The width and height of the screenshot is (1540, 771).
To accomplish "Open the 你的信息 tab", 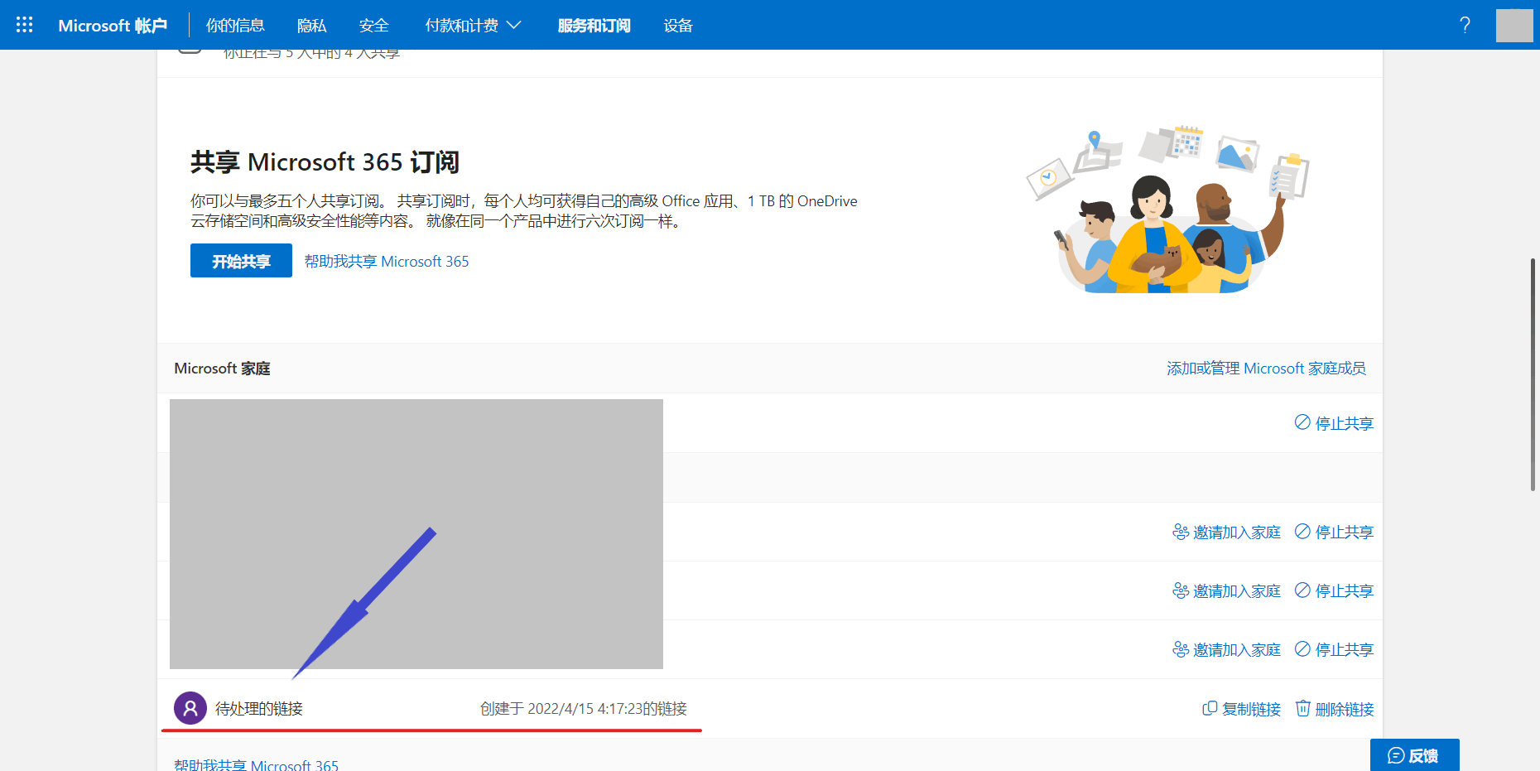I will click(x=235, y=26).
